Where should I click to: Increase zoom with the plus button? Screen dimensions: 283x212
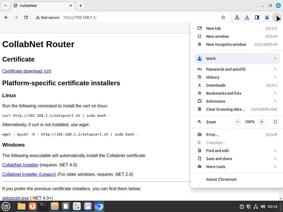(262, 122)
